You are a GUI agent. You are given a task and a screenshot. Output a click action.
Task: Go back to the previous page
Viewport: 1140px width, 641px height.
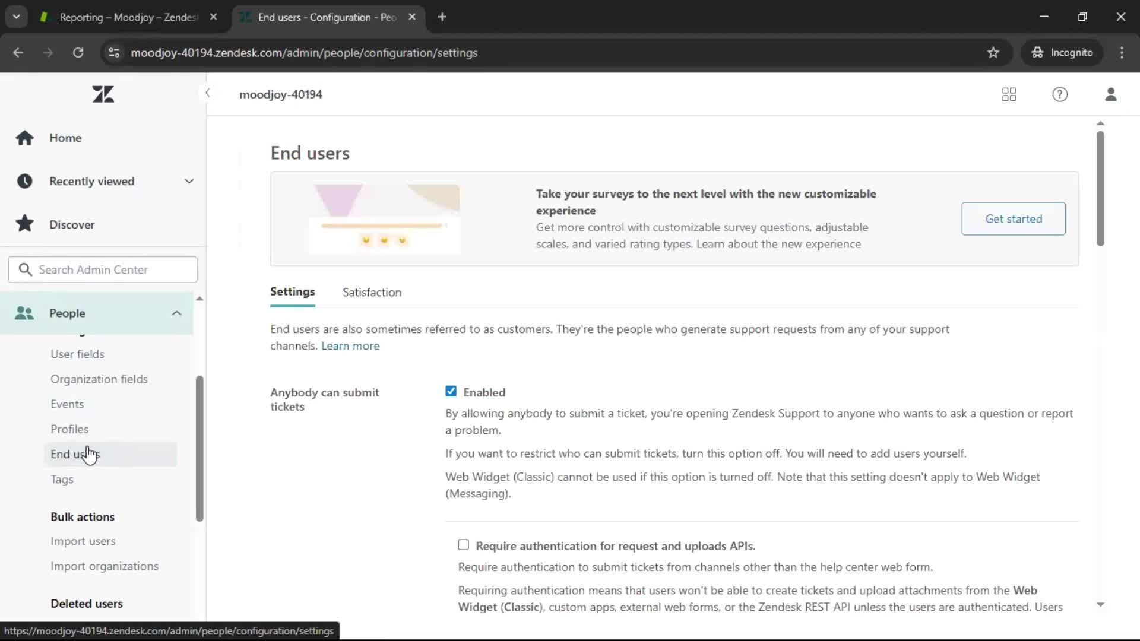pos(18,53)
